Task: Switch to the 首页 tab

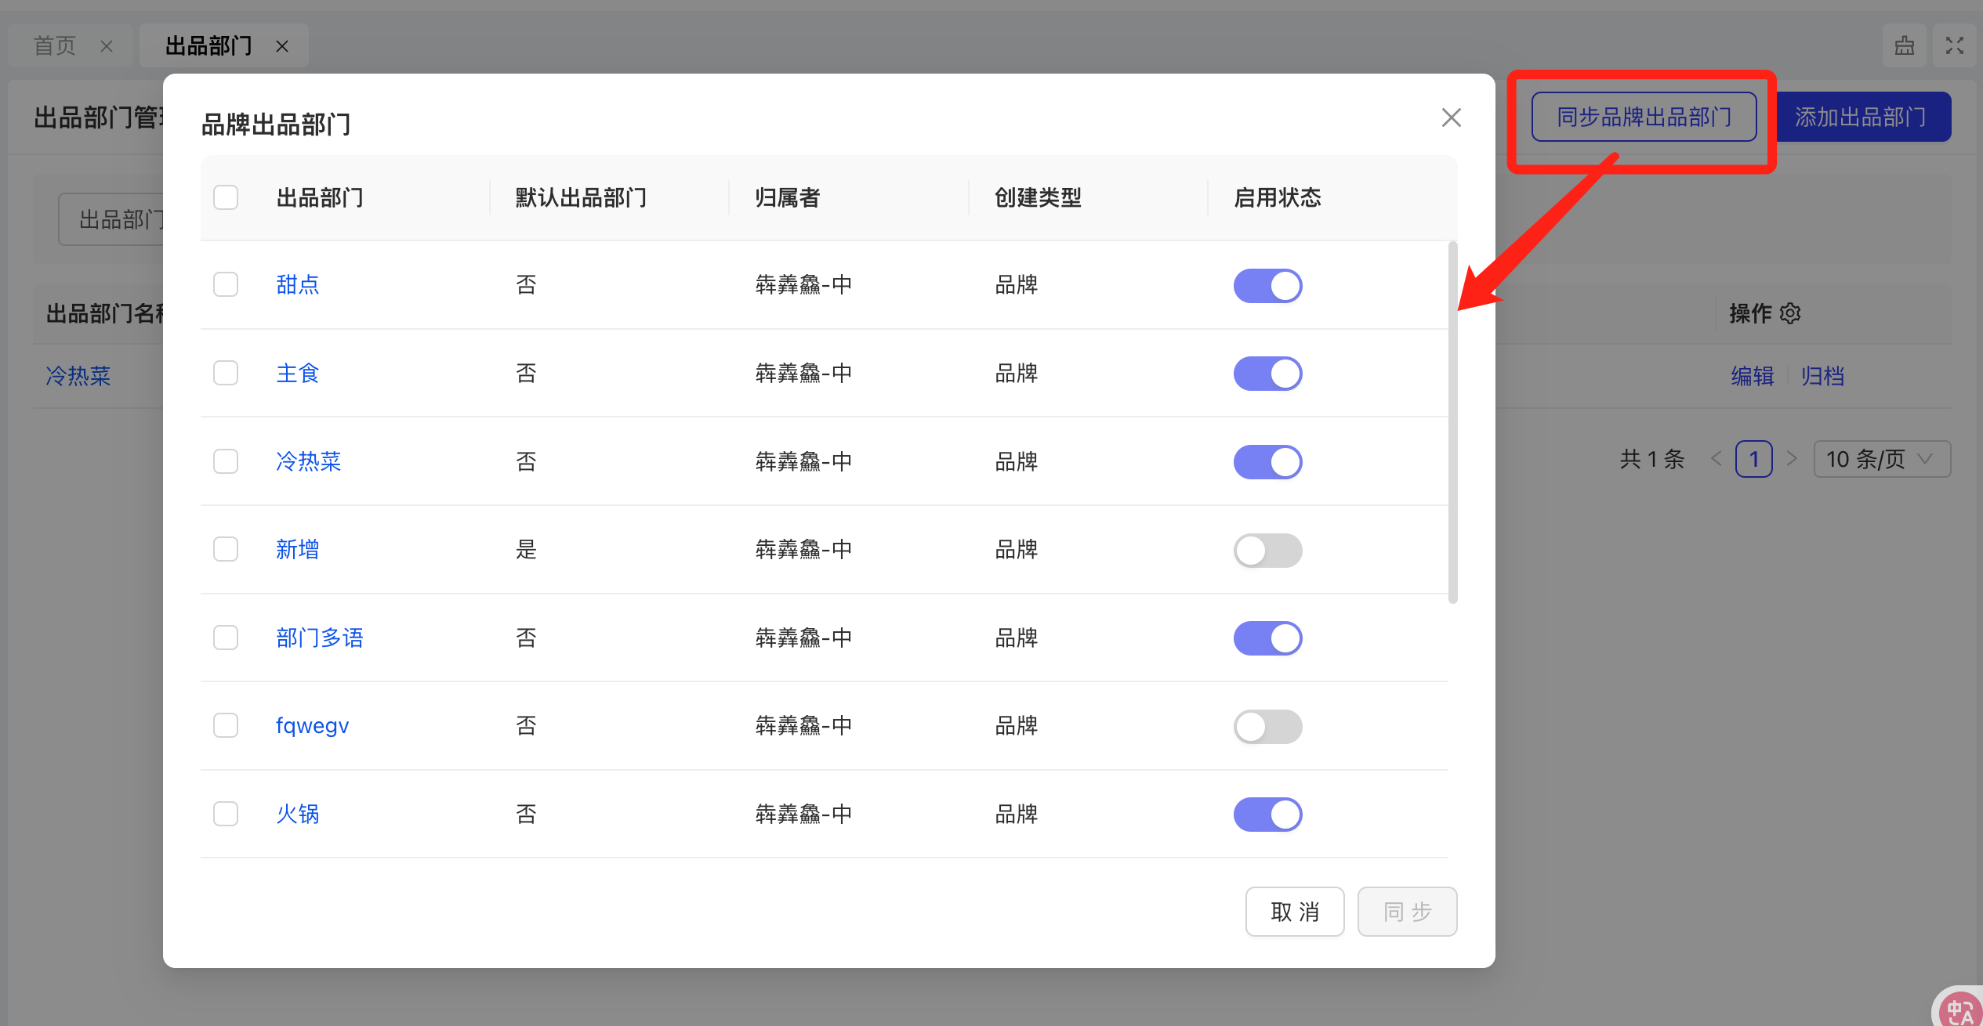Action: [x=55, y=46]
